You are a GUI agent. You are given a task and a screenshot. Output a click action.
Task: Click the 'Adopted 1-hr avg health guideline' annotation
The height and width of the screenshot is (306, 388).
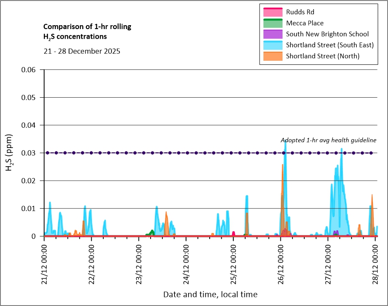click(x=328, y=140)
